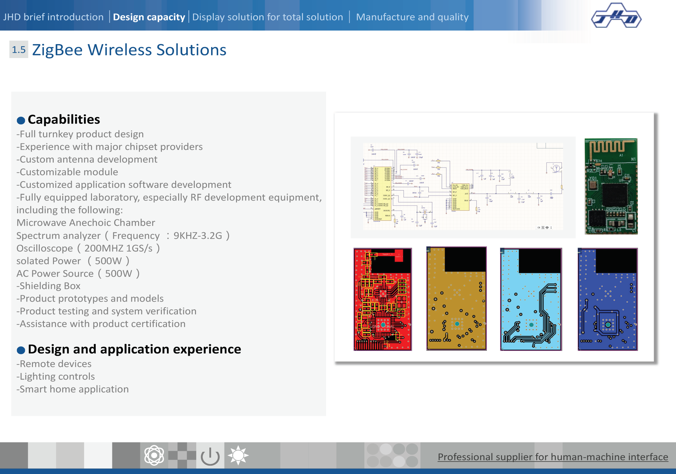Screen dimensions: 676x474
Task: Click the sun brightness icon
Action: 238,455
